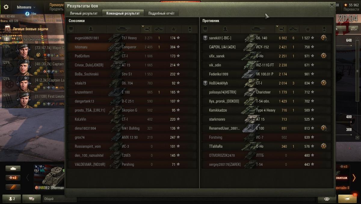Sort allies by damage dealt column
Viewport: 361px width, 204px height.
(147, 29)
